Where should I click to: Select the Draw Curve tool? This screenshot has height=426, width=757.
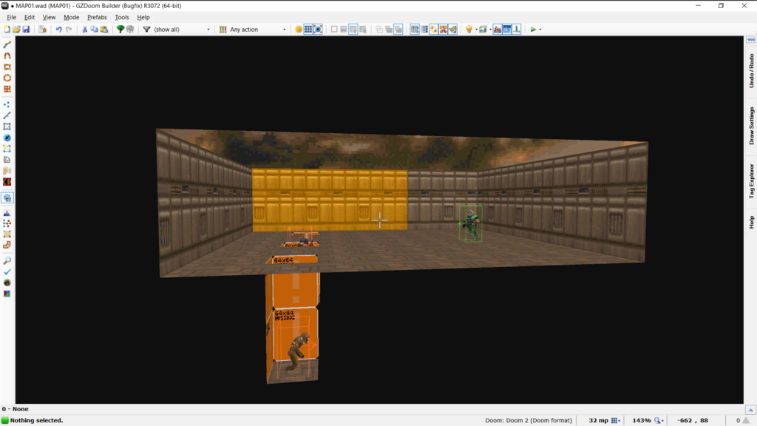pyautogui.click(x=7, y=55)
